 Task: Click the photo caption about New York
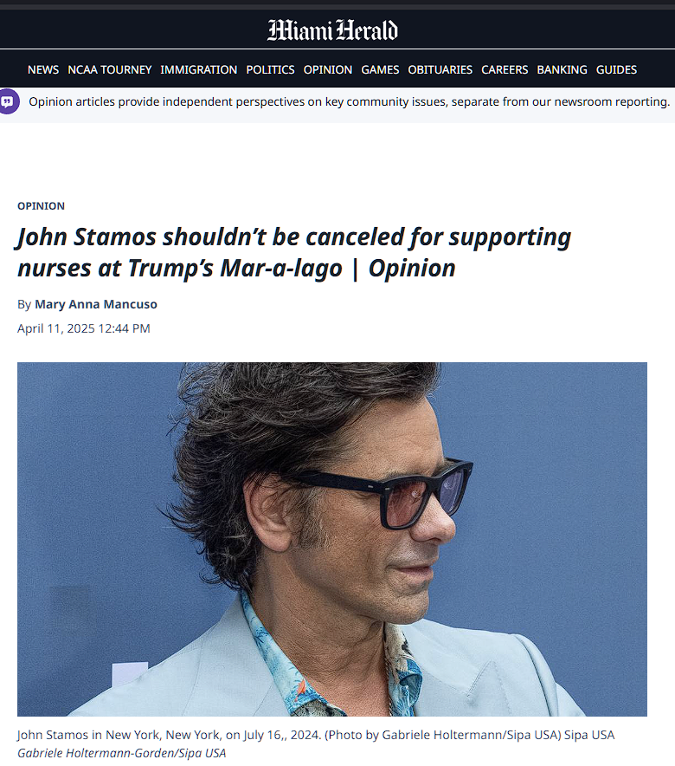(x=316, y=735)
